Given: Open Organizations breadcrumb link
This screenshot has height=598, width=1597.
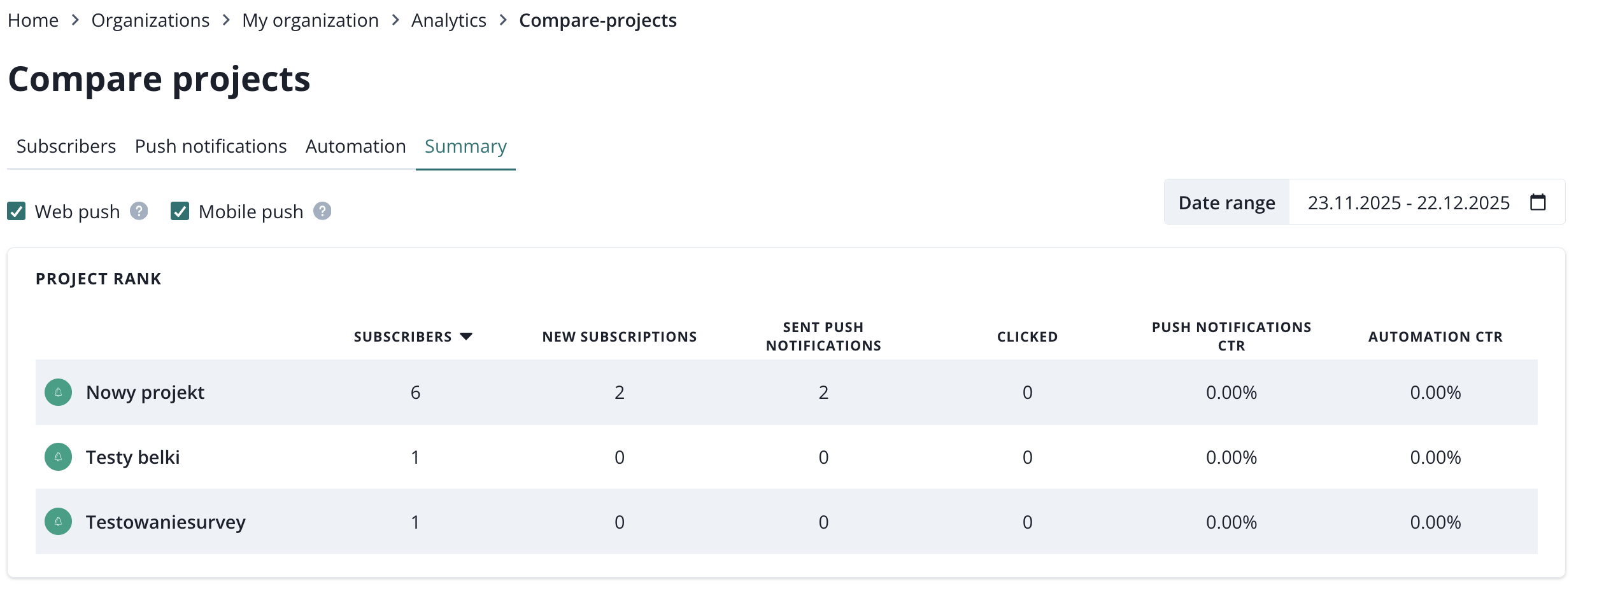Looking at the screenshot, I should pyautogui.click(x=150, y=20).
